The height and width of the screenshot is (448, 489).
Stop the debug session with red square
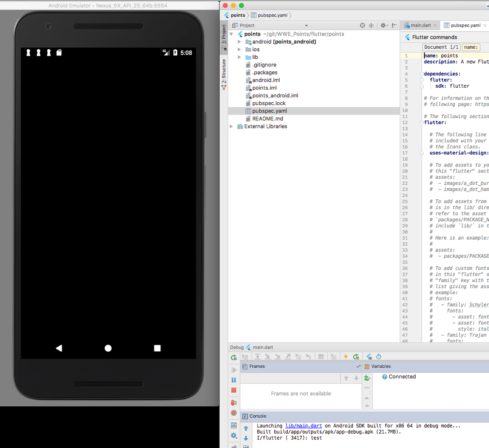click(x=234, y=390)
